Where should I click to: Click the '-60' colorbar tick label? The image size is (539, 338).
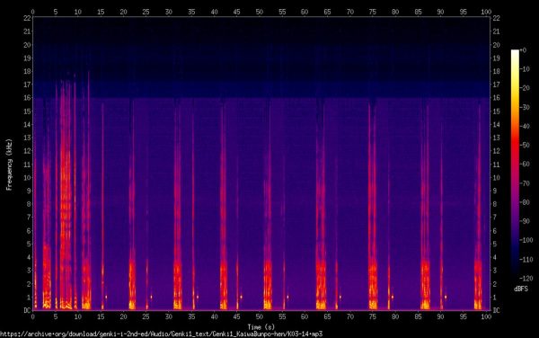[525, 164]
